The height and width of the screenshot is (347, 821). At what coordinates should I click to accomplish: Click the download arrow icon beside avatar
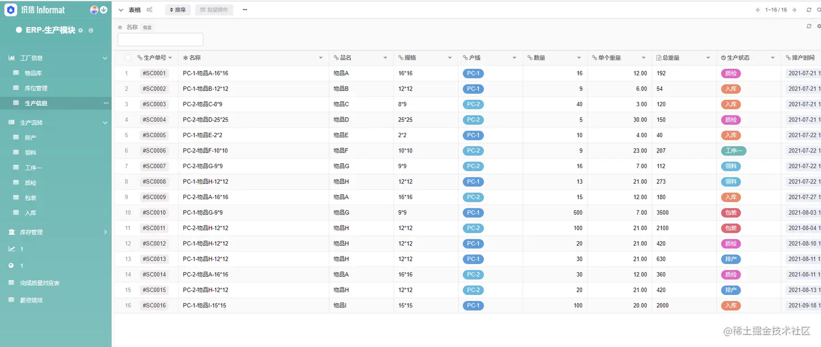[x=103, y=10]
